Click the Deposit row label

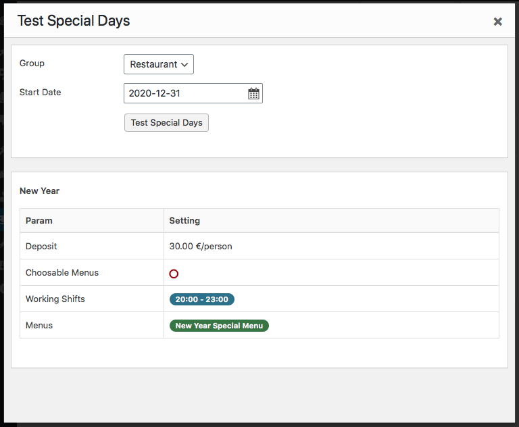pyautogui.click(x=41, y=247)
